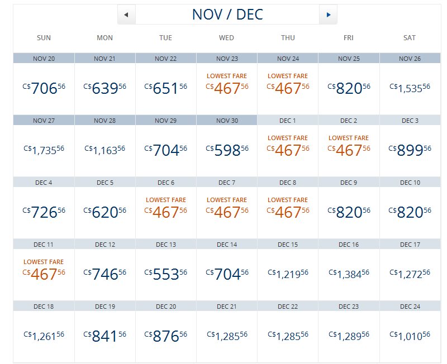Select the Dec 13 fare C$553

(x=166, y=274)
